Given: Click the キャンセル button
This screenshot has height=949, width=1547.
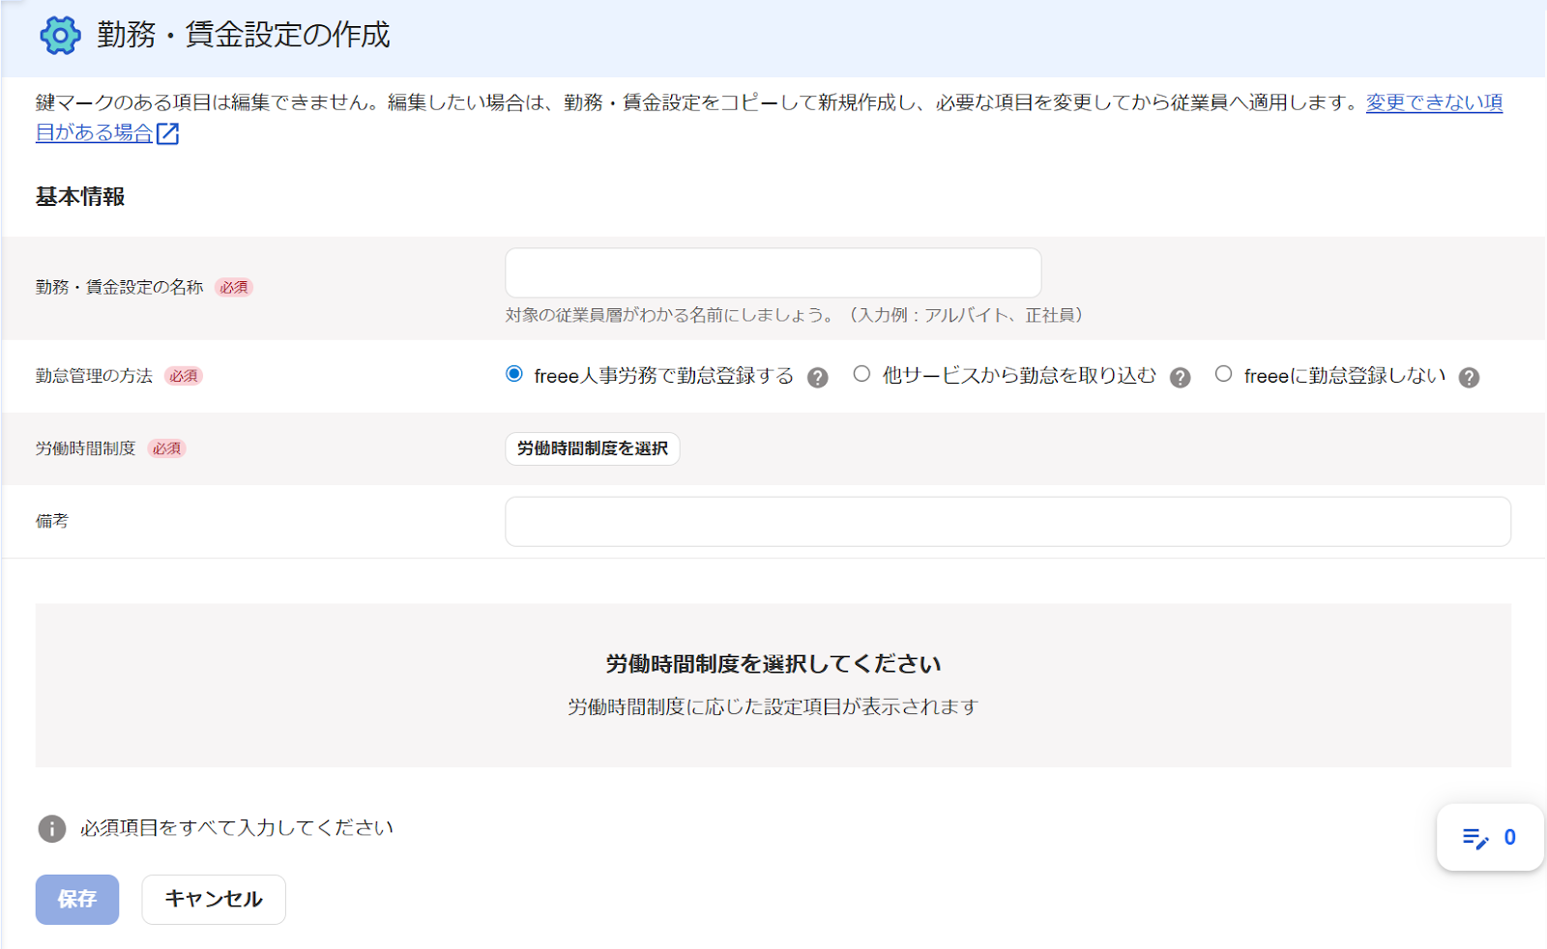Looking at the screenshot, I should pyautogui.click(x=214, y=900).
